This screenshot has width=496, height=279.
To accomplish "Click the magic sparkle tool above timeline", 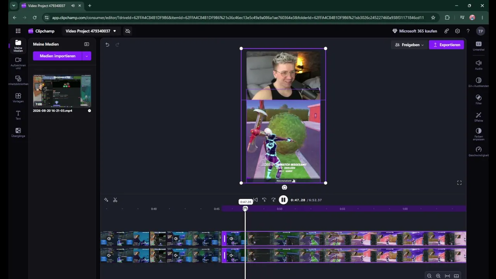I will 106,200.
